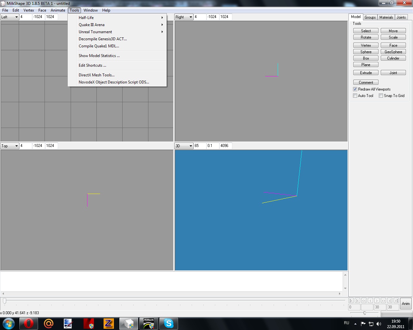Open the Action Center flag icon
413x330 pixels.
(363, 324)
